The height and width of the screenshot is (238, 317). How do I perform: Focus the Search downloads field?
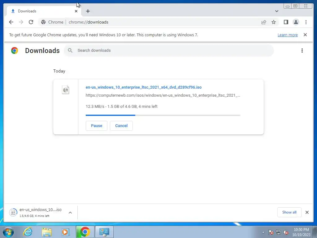[x=169, y=51]
